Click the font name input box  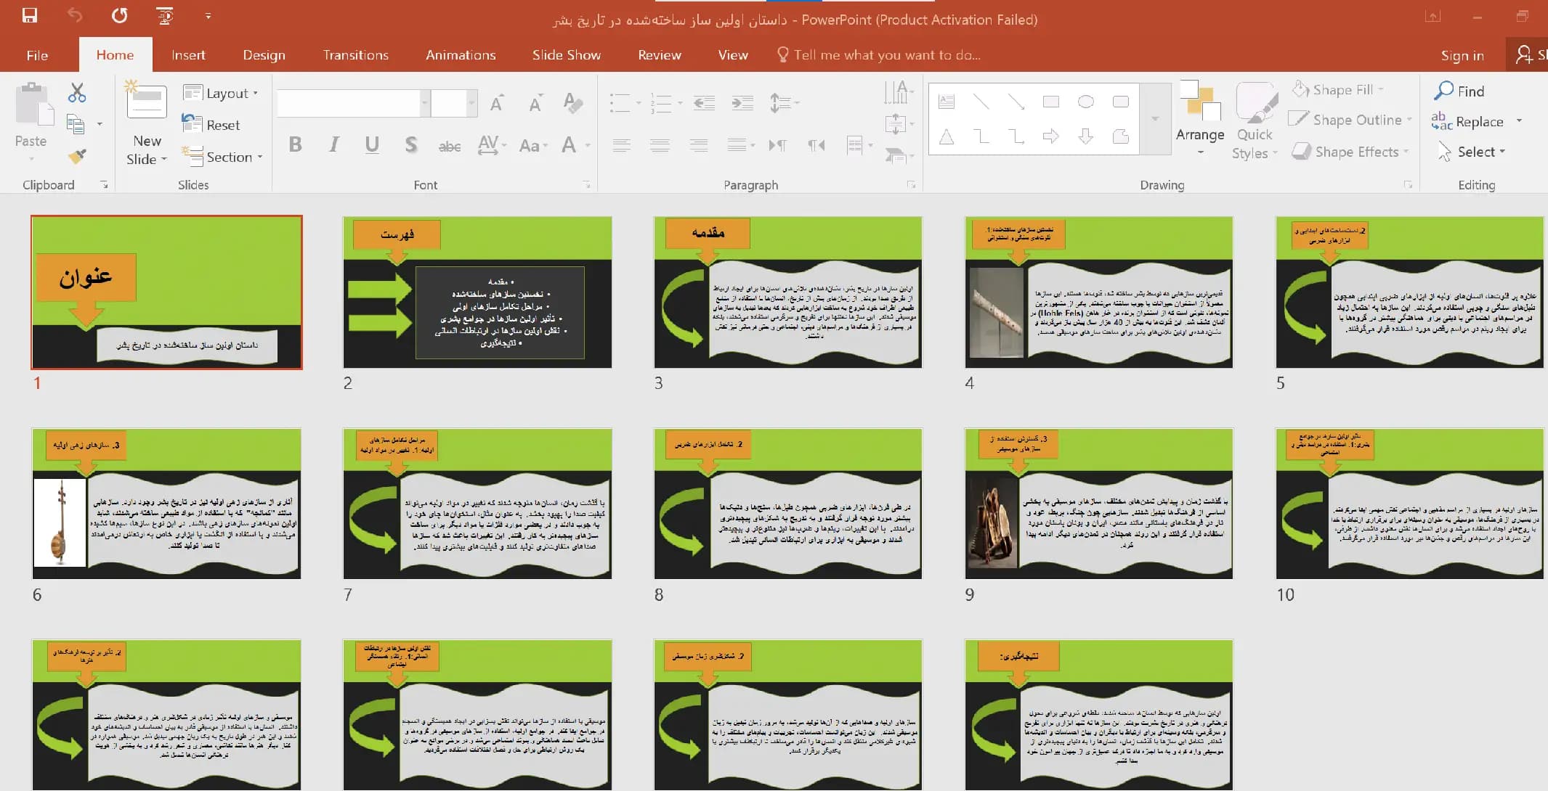click(348, 103)
